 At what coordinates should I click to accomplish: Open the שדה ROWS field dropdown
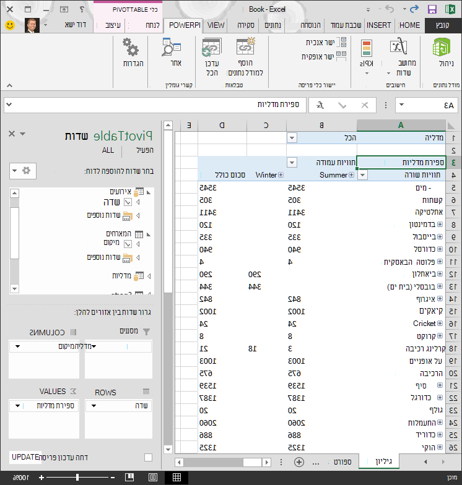pyautogui.click(x=94, y=406)
